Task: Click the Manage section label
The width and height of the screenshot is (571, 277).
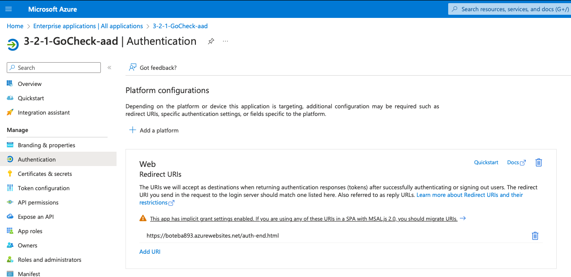Action: (x=17, y=130)
